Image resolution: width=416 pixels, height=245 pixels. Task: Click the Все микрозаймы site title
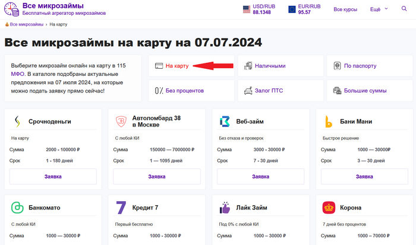tap(53, 5)
